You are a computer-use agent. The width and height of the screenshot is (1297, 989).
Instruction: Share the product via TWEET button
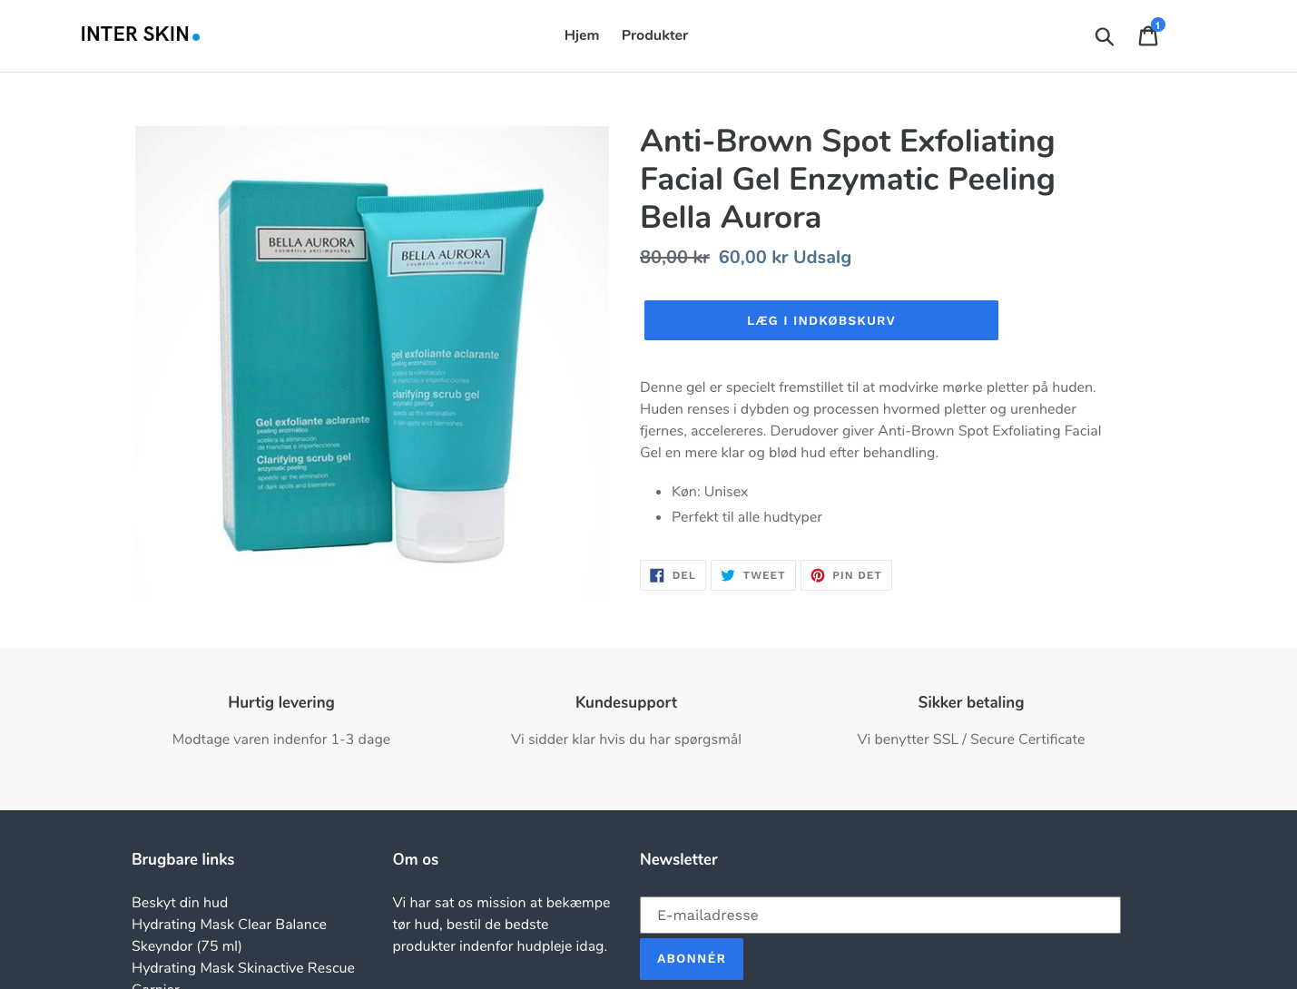pyautogui.click(x=753, y=575)
